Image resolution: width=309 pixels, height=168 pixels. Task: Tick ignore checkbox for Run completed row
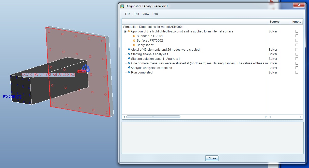point(297,72)
